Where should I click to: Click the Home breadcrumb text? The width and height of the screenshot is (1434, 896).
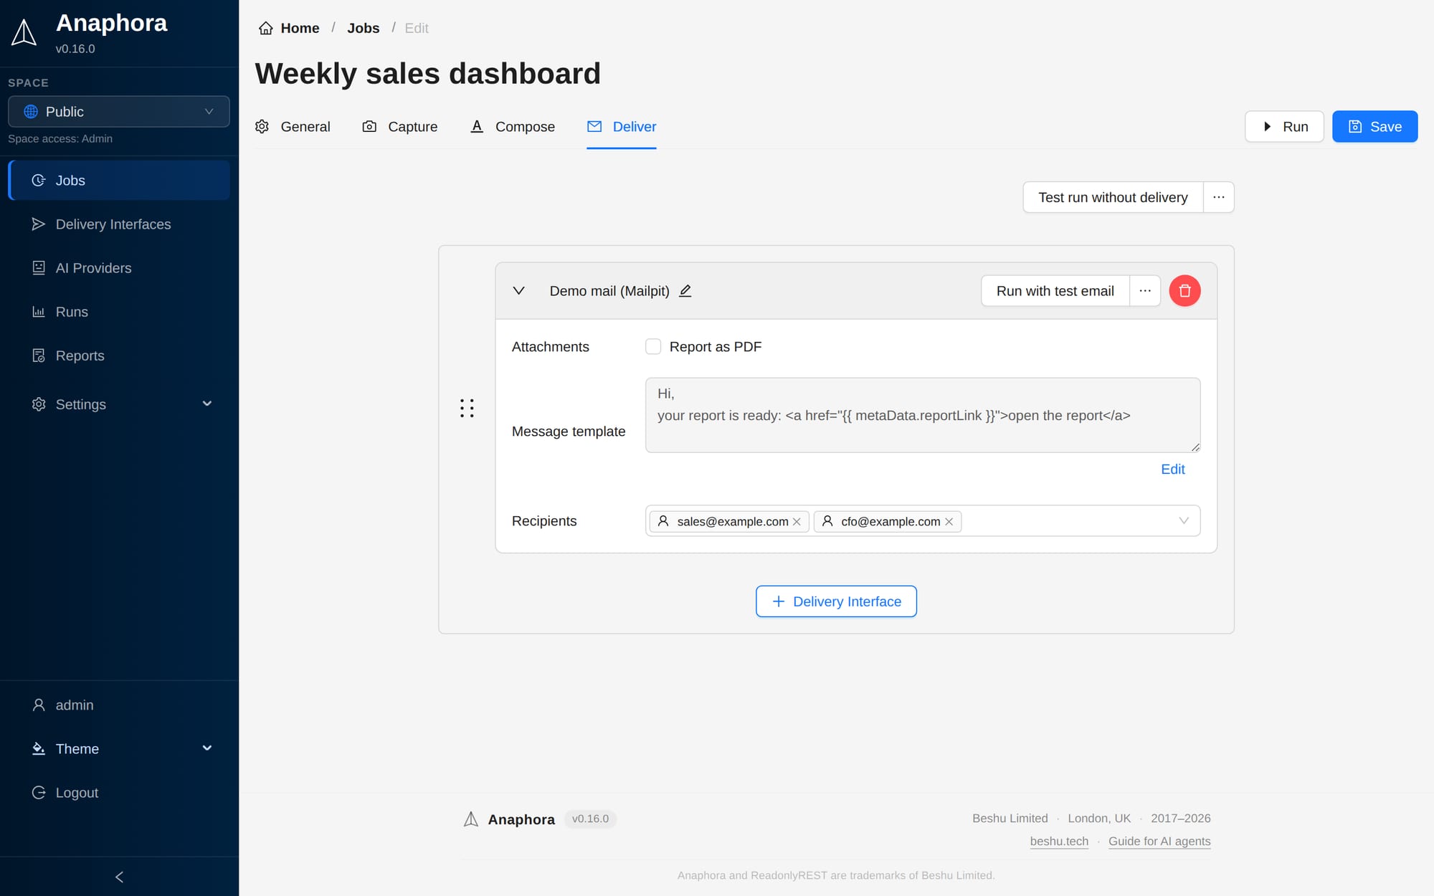coord(300,28)
